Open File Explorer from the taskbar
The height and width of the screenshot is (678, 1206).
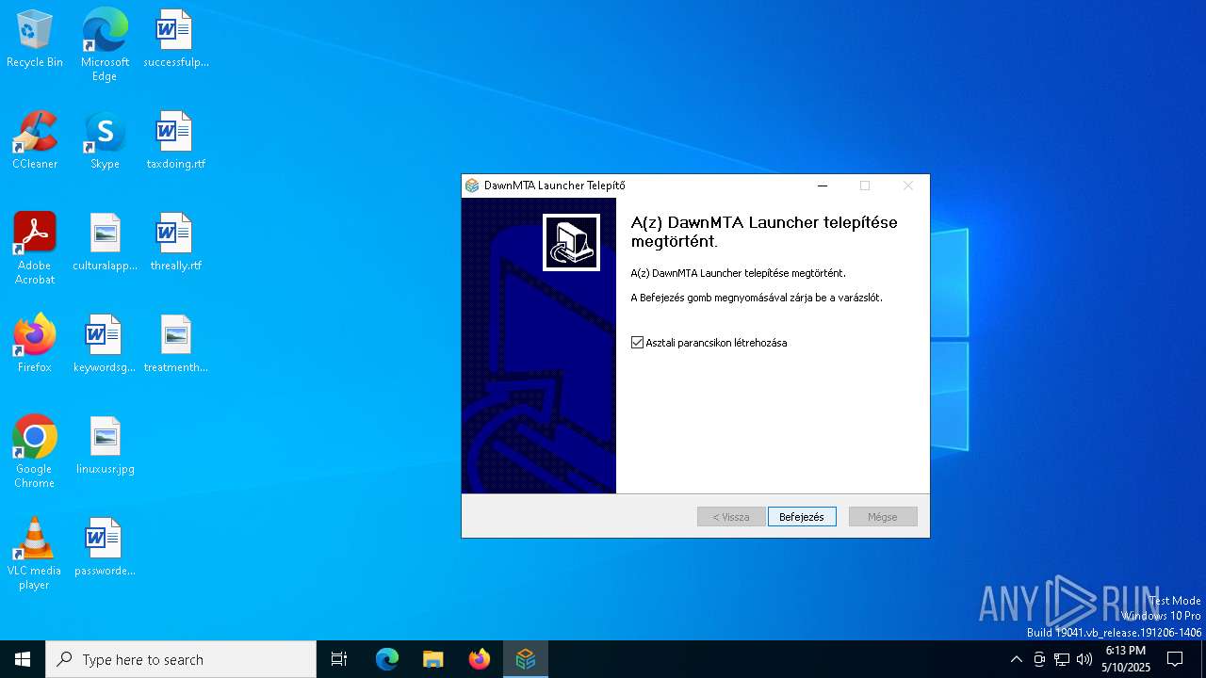click(x=432, y=659)
